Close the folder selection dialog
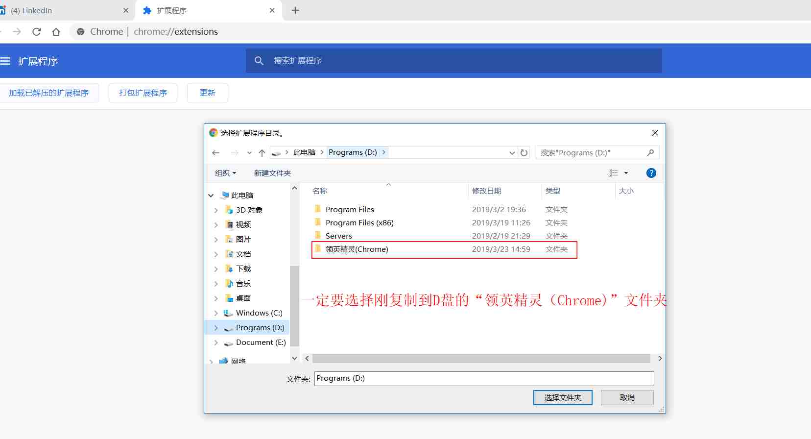 [x=655, y=133]
